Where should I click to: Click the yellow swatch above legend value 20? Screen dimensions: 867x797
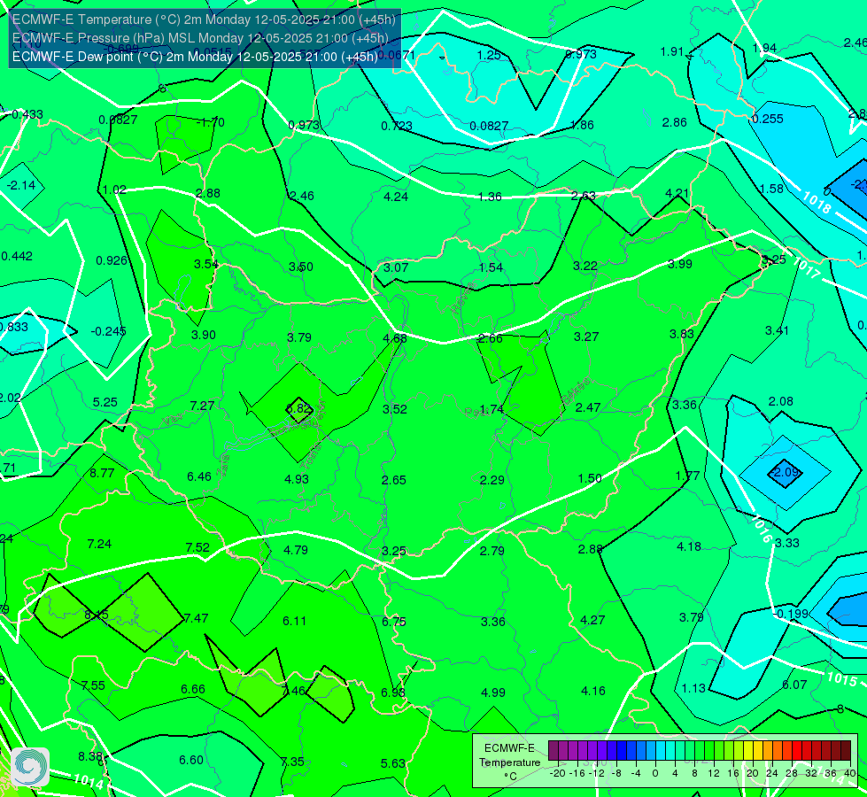748,751
